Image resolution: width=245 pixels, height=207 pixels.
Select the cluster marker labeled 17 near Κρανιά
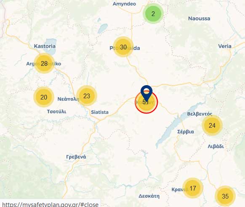point(193,188)
